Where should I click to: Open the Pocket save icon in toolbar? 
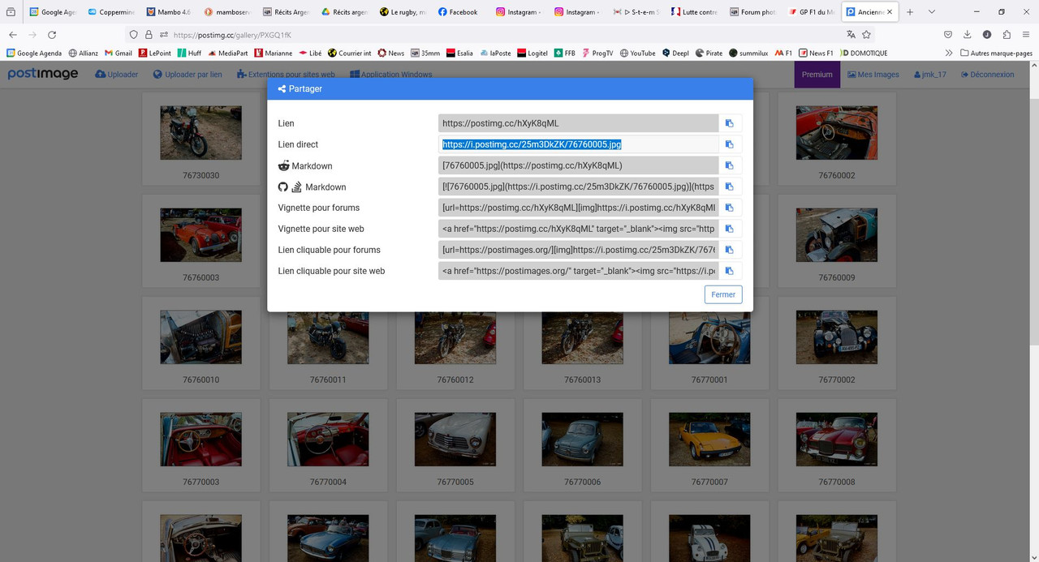tap(948, 35)
